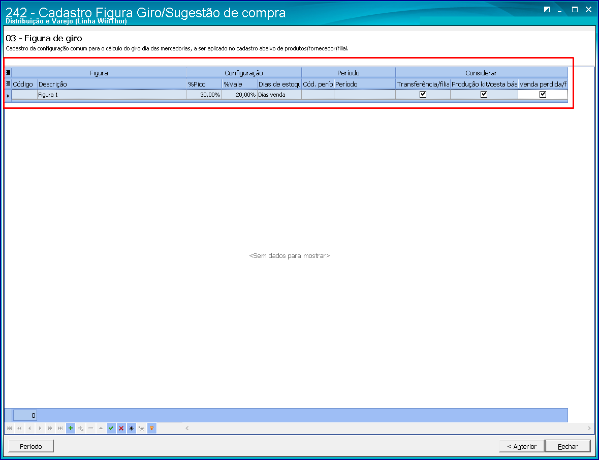The height and width of the screenshot is (460, 599).
Task: Post changes with the green checkmark
Action: pyautogui.click(x=111, y=428)
